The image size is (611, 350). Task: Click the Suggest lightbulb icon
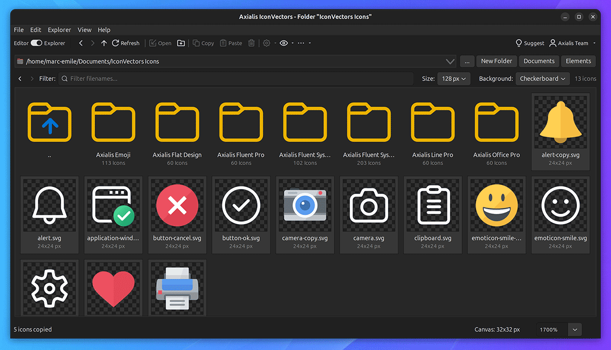pyautogui.click(x=519, y=43)
